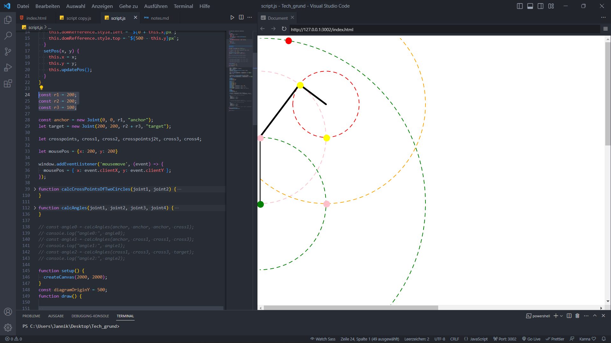Open Run and Debug view icon
The width and height of the screenshot is (611, 343).
pyautogui.click(x=8, y=67)
